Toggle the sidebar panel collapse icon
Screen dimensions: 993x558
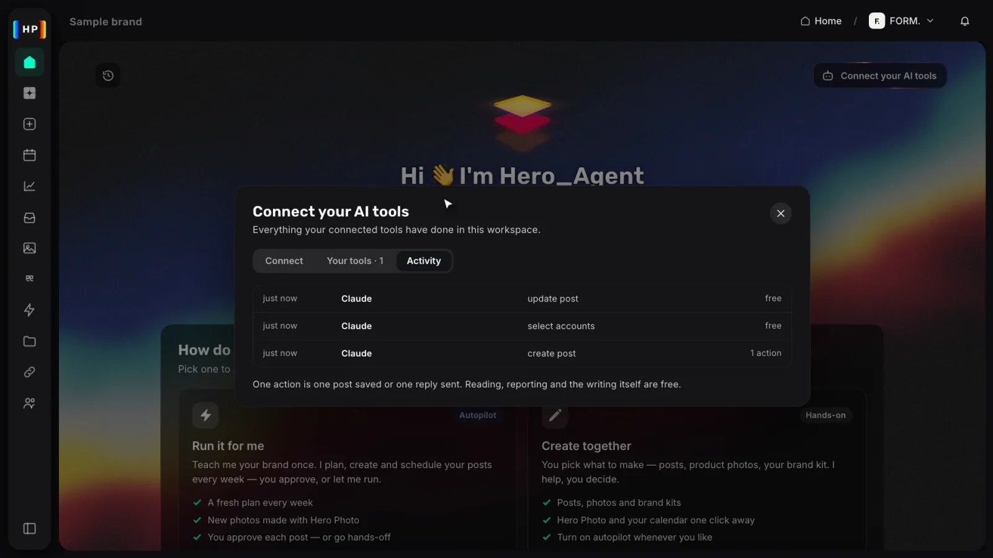[x=29, y=528]
